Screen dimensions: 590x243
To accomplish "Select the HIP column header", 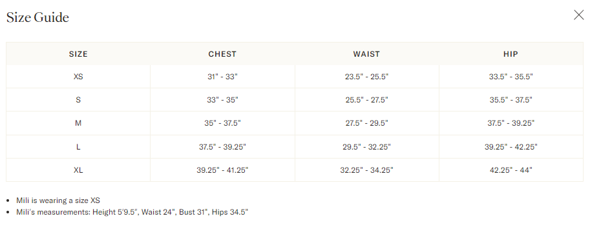I will 511,54.
